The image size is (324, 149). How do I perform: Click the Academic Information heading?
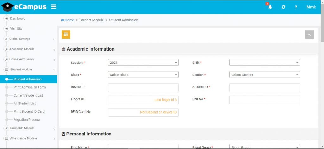[x=90, y=49]
